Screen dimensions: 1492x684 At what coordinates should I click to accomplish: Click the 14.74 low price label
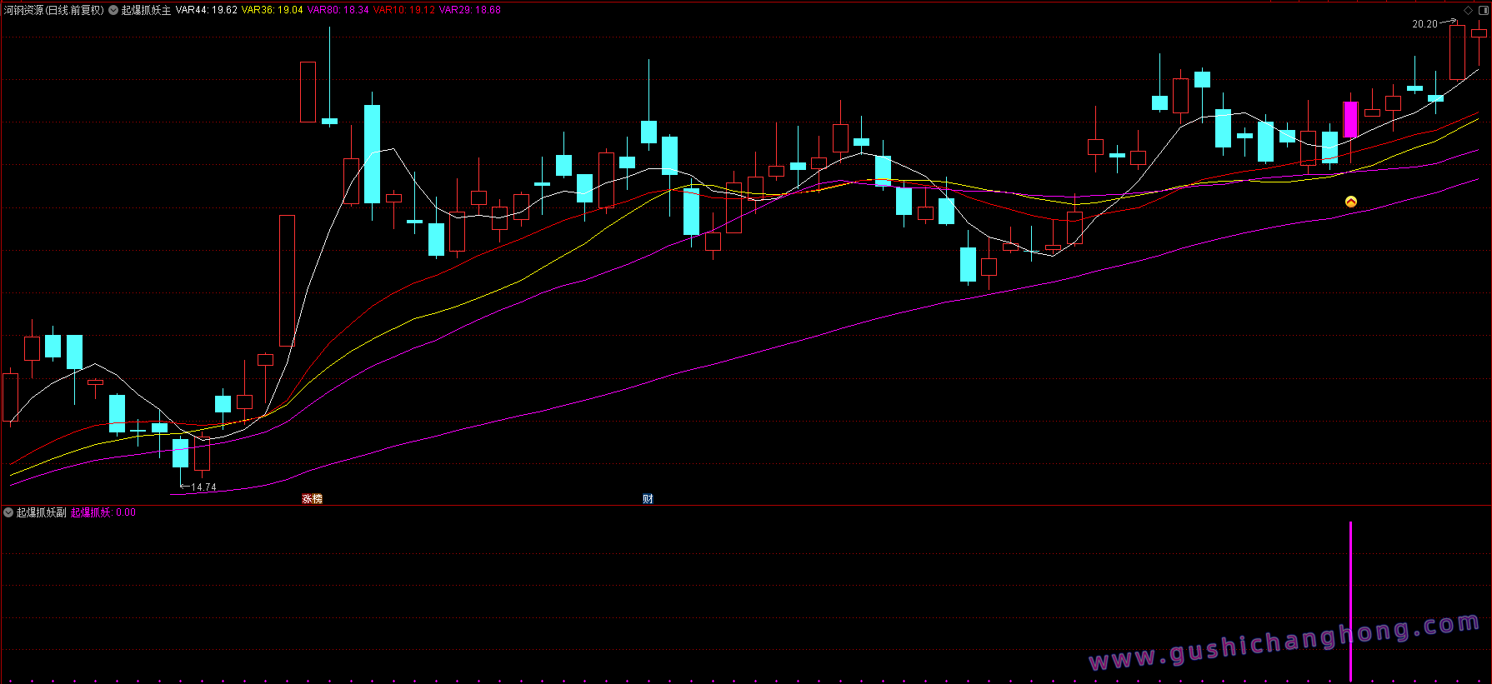203,487
